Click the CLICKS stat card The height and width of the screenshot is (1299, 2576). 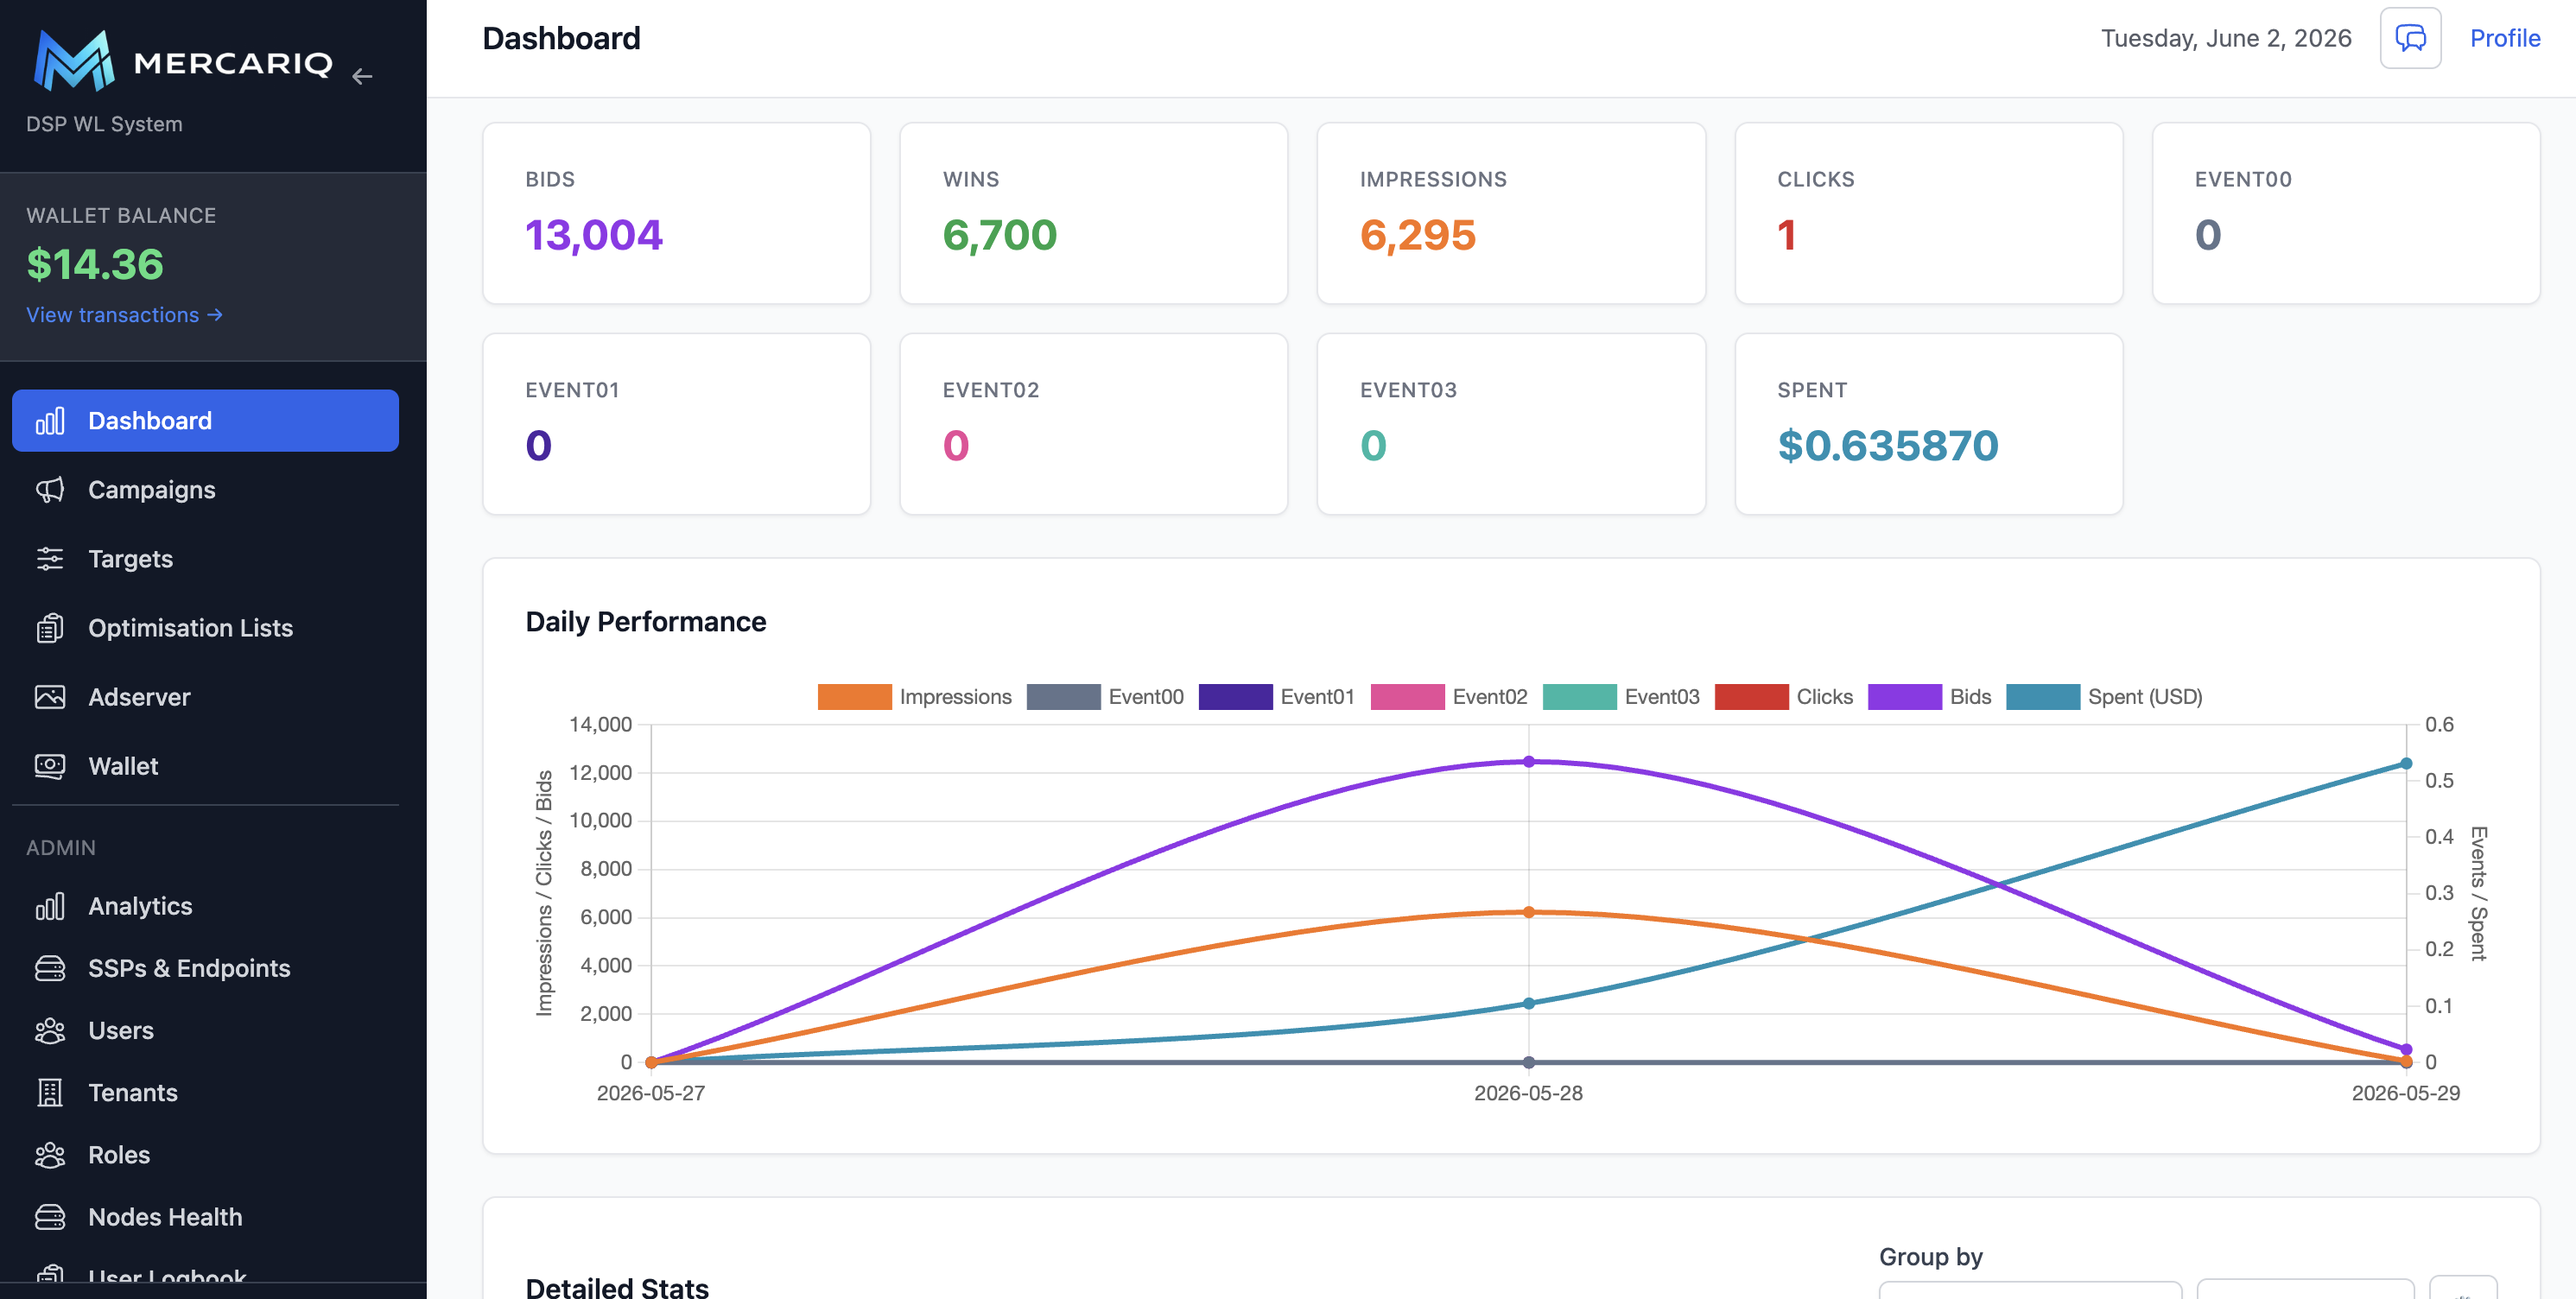coord(1928,213)
